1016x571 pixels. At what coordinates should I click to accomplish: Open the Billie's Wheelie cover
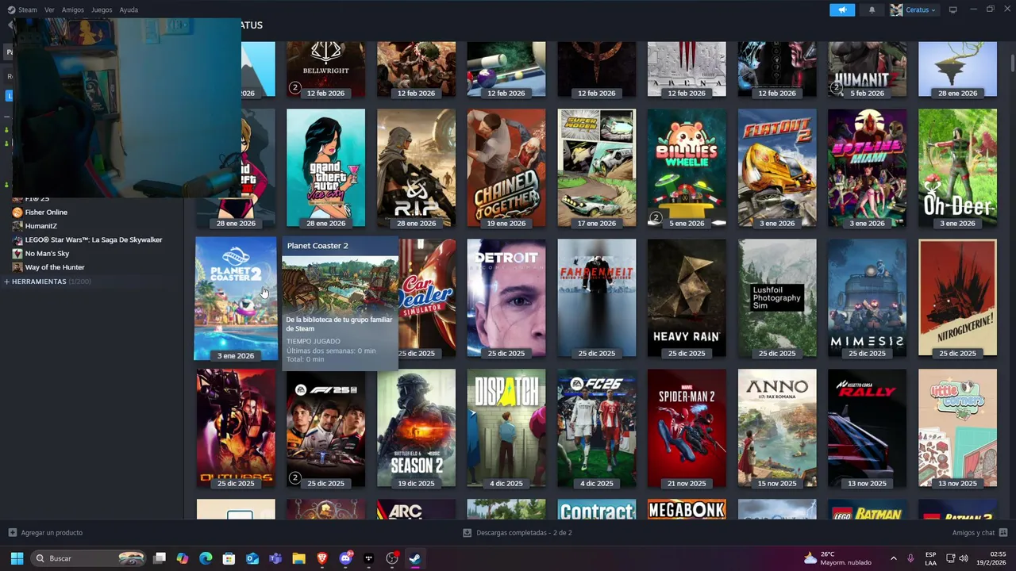(687, 167)
